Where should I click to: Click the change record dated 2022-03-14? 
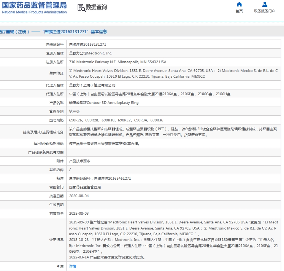tap(107, 257)
